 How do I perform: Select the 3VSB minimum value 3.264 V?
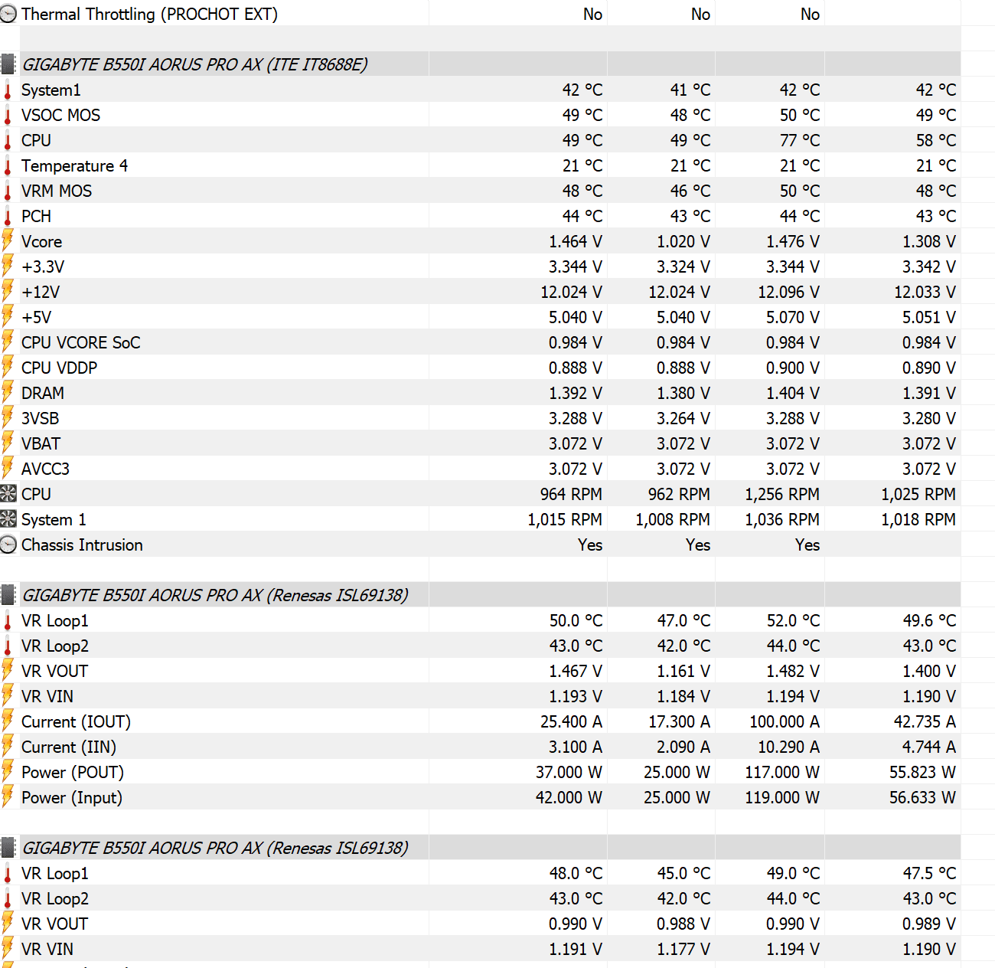click(683, 418)
